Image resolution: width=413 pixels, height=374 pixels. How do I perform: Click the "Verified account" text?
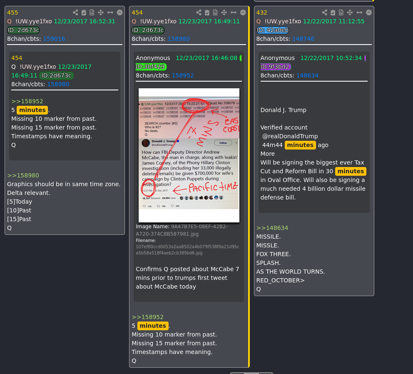click(284, 127)
